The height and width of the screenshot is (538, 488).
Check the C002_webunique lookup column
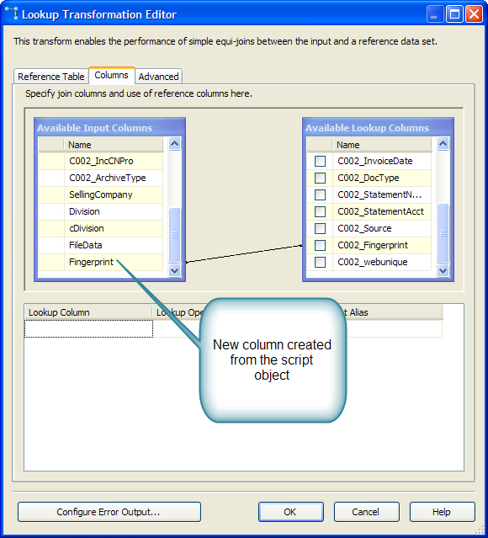tap(320, 262)
